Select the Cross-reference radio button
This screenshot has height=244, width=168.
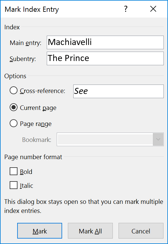(14, 91)
